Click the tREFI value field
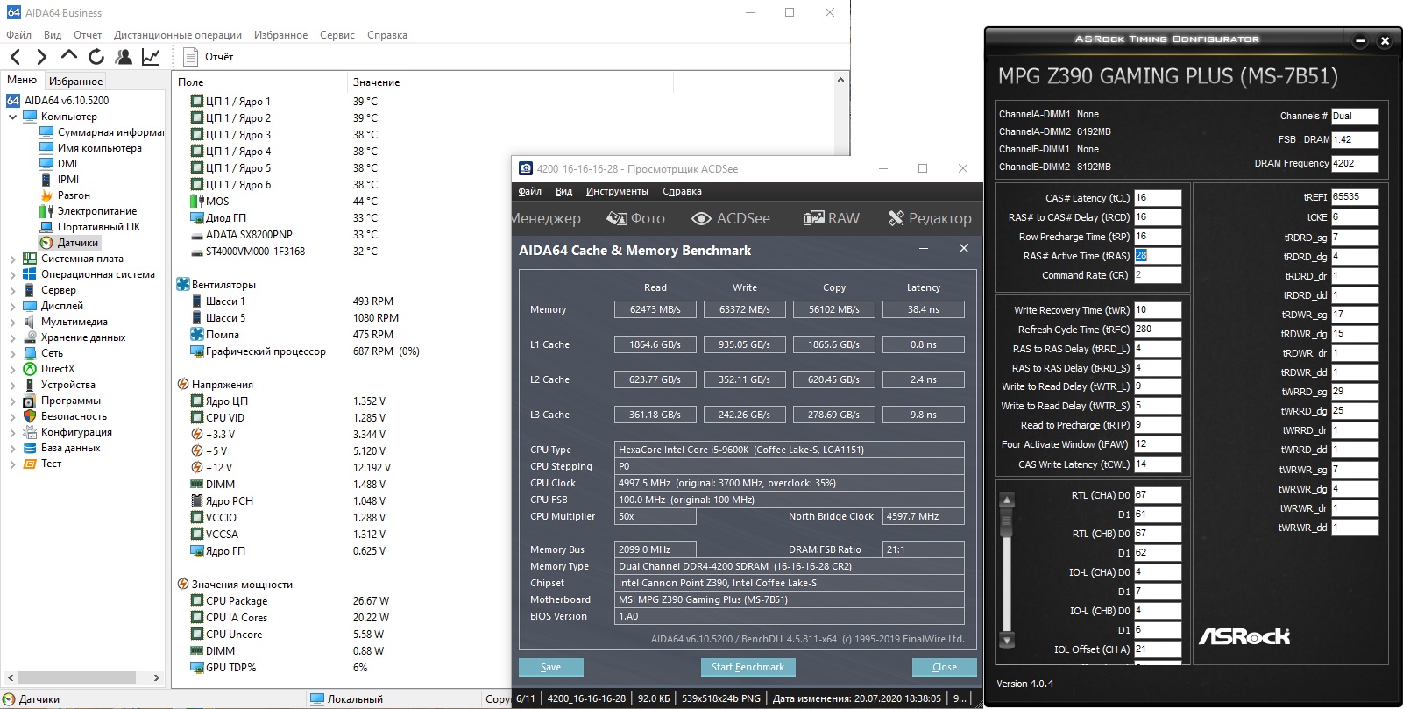Viewport: 1403px width, 709px height. [1355, 197]
